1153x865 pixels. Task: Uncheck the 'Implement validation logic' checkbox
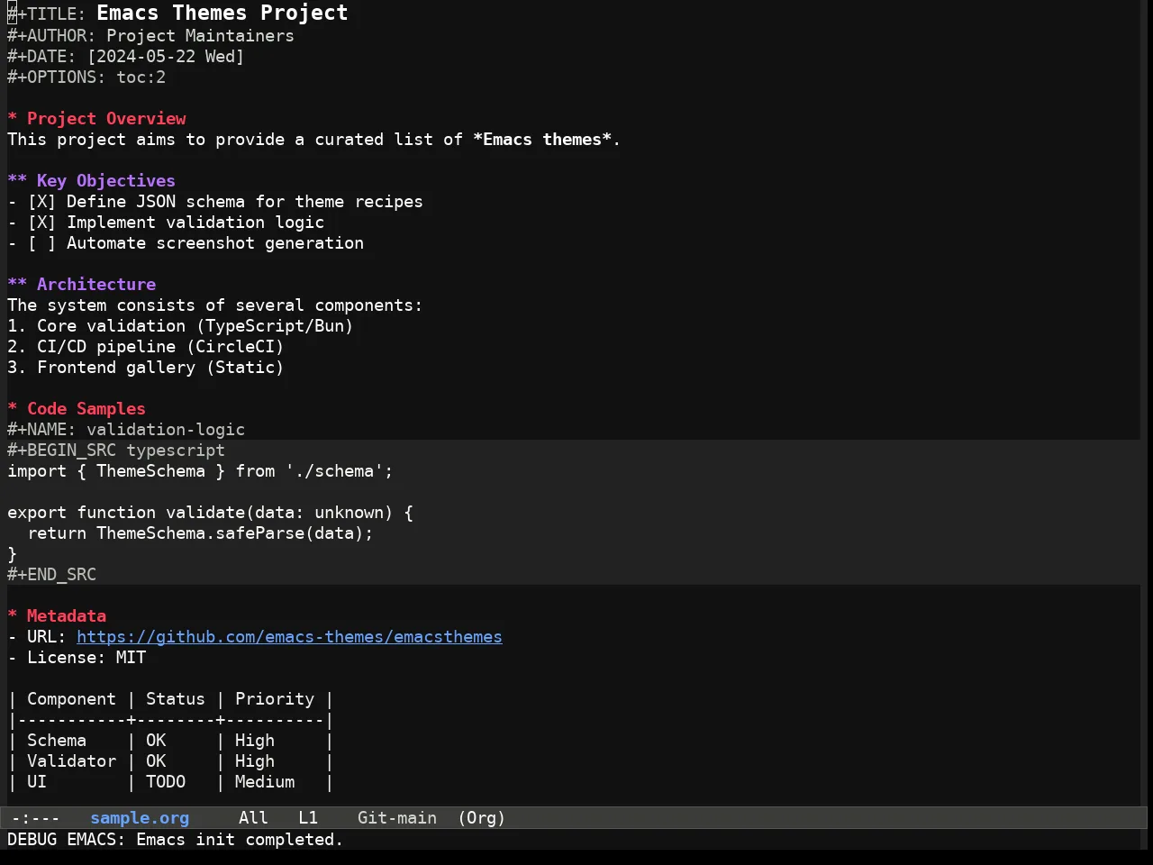point(41,223)
